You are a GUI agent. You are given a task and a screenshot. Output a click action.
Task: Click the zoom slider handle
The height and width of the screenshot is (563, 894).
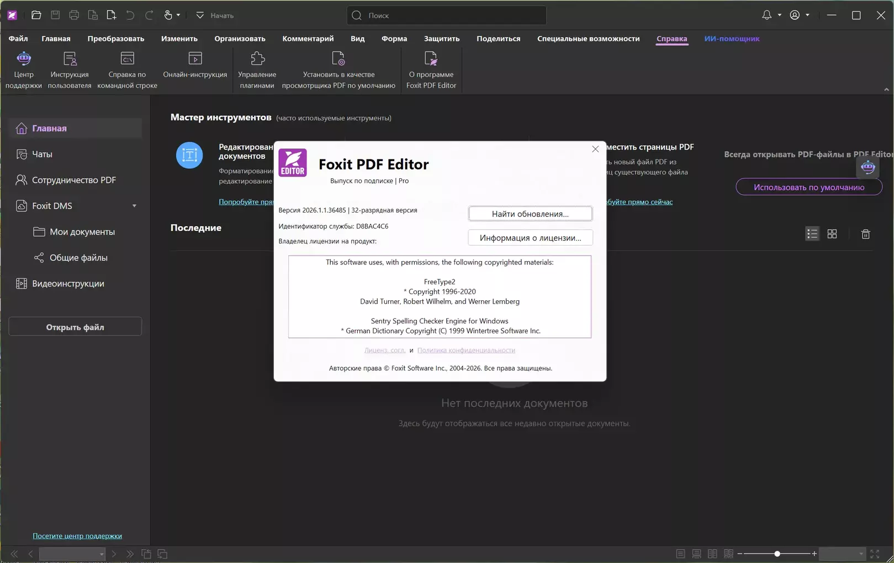777,554
